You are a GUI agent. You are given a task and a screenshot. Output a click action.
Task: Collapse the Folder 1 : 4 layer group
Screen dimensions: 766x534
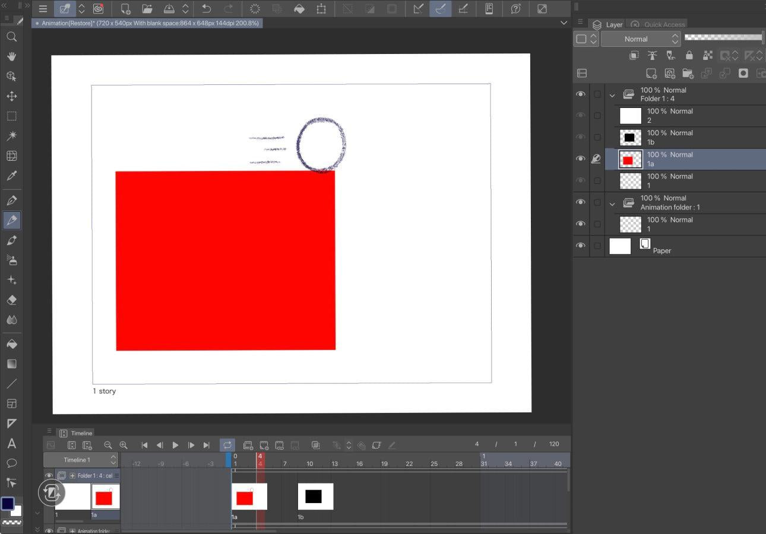[x=612, y=95]
